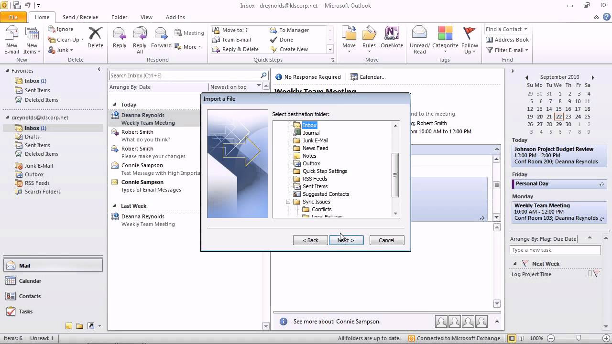Screen dimensions: 612x344
Task: Click the Shortcuts icon in navigation bar
Action: (90, 326)
